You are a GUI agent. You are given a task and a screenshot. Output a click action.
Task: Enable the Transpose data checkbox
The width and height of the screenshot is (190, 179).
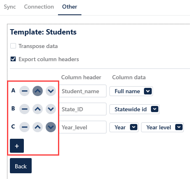pos(13,46)
